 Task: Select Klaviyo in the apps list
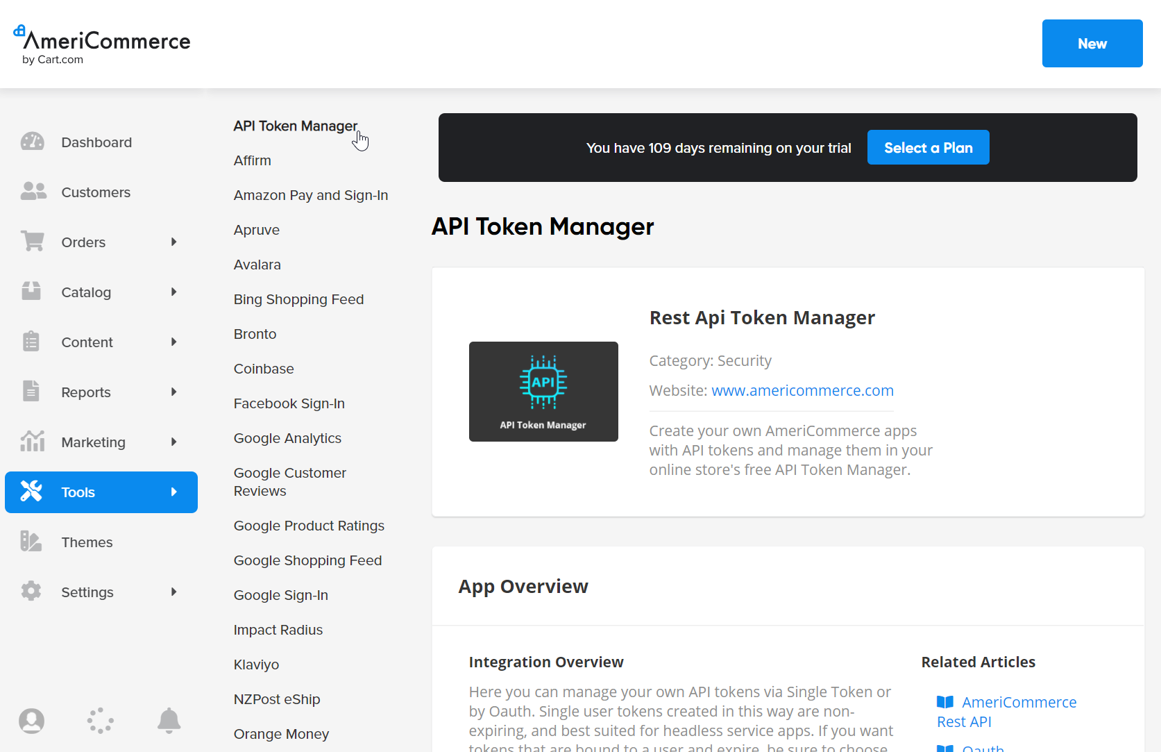click(257, 665)
